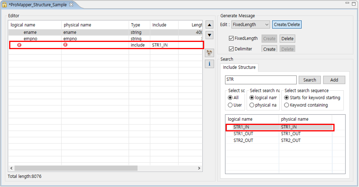The height and width of the screenshot is (187, 359).
Task: Open the Edit FixedLength dropdown
Action: (251, 25)
